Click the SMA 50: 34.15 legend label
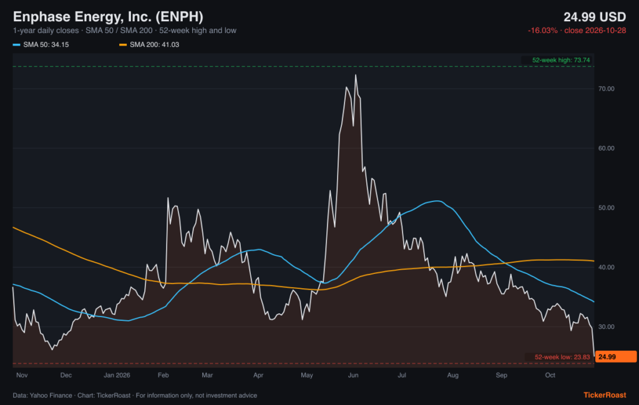The height and width of the screenshot is (405, 639). pos(46,45)
